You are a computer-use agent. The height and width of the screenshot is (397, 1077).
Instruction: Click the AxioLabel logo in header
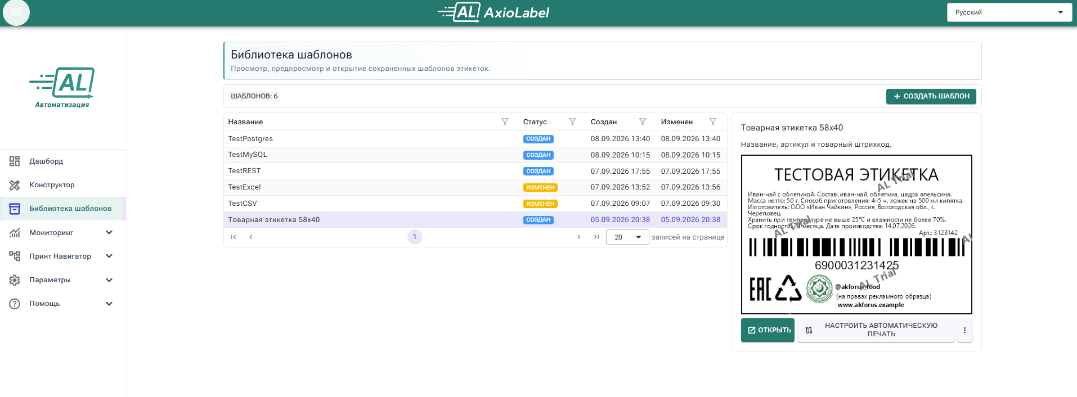click(x=493, y=12)
